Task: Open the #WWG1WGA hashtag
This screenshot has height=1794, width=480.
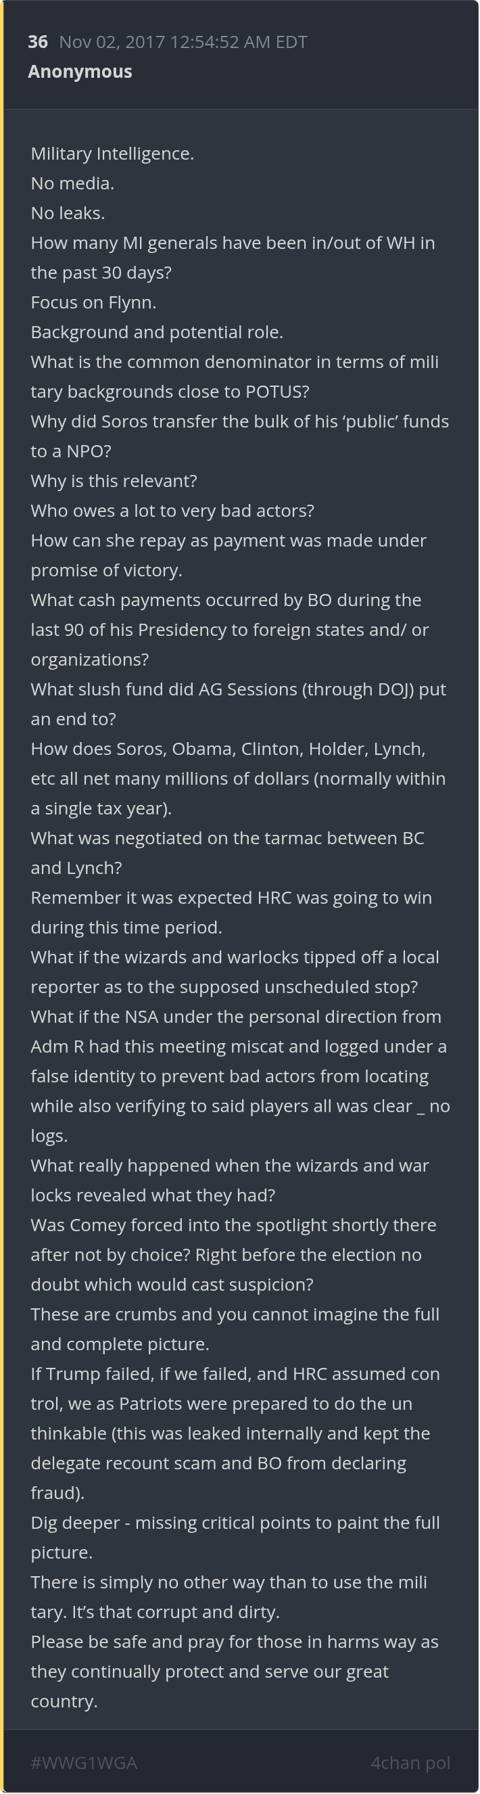Action: [85, 1762]
